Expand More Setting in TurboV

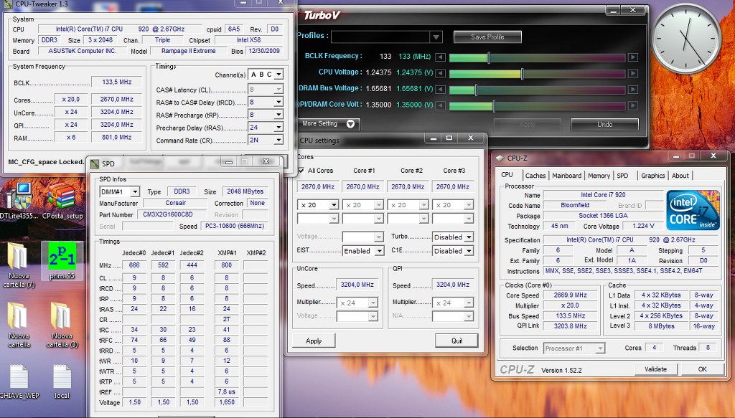tap(329, 123)
